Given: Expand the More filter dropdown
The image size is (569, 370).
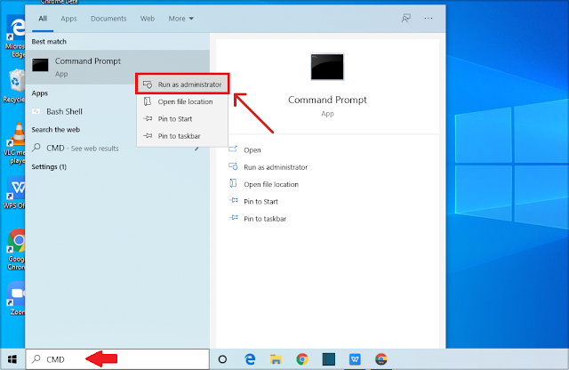Looking at the screenshot, I should 180,19.
